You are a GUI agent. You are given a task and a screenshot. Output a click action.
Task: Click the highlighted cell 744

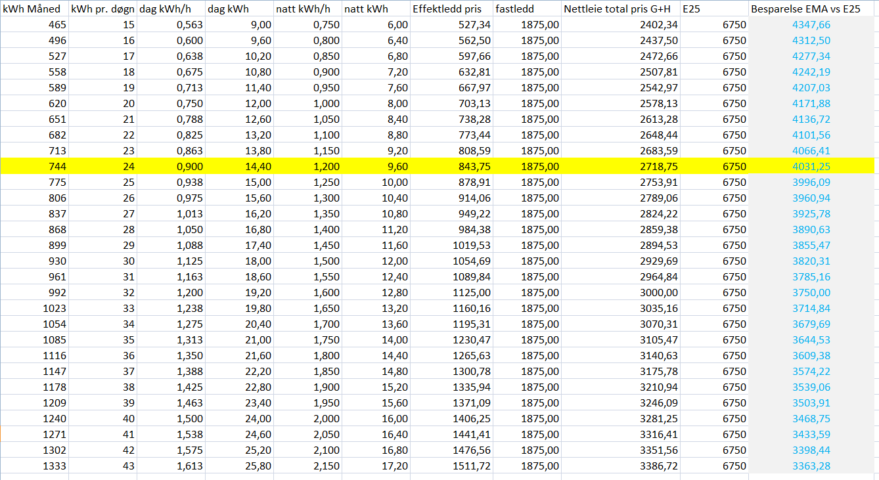pyautogui.click(x=34, y=167)
